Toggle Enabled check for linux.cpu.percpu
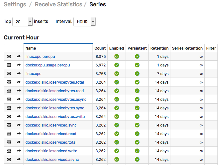The image size is (220, 165). point(117,57)
